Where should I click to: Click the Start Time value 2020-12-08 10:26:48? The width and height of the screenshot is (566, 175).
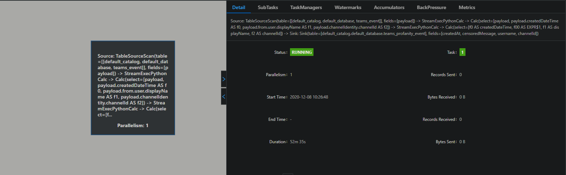click(x=309, y=97)
